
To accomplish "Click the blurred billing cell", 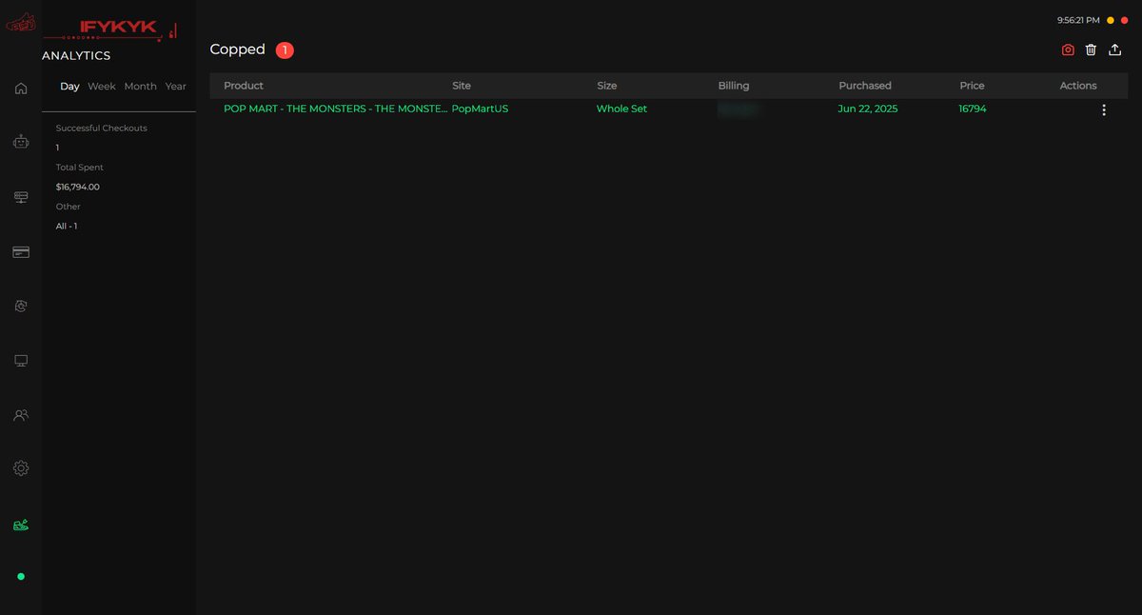I will (738, 109).
